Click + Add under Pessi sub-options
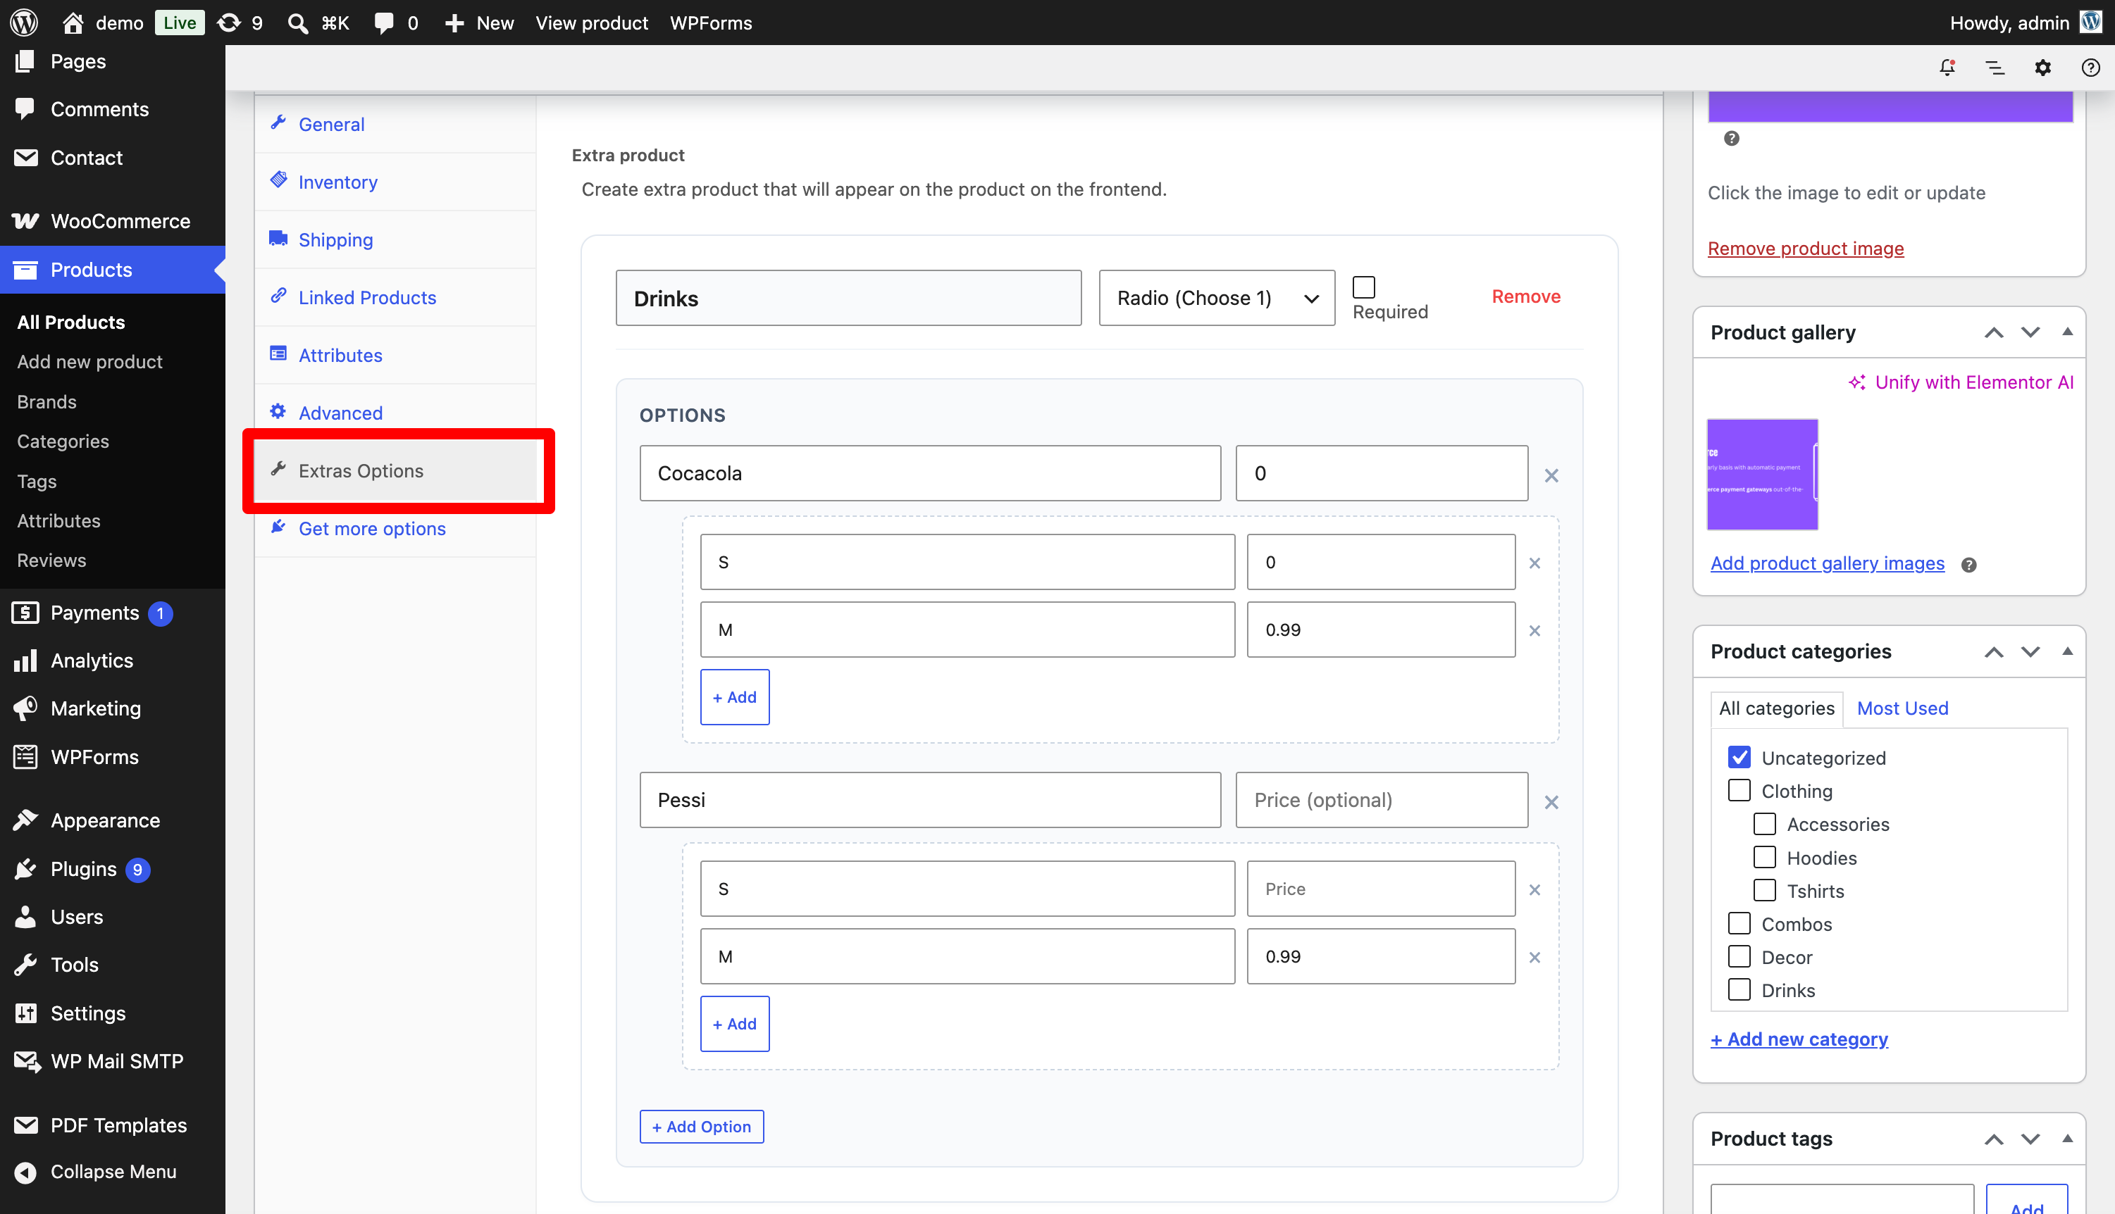The height and width of the screenshot is (1214, 2115). click(x=735, y=1024)
